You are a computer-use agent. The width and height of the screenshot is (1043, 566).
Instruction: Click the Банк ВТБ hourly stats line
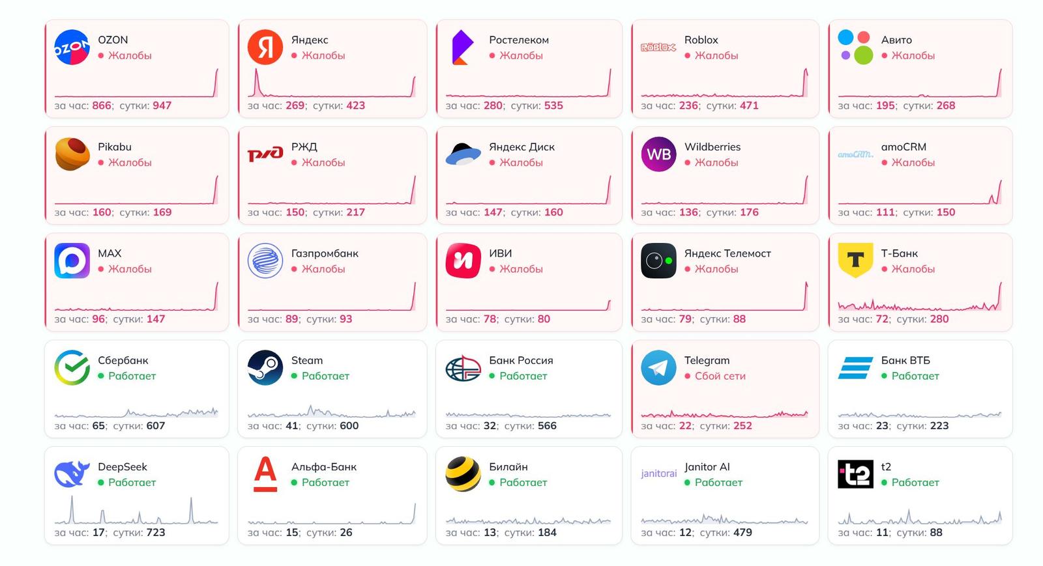(x=893, y=426)
